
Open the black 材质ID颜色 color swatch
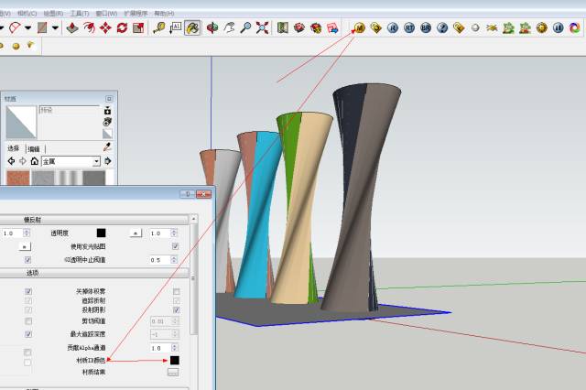[x=174, y=361]
